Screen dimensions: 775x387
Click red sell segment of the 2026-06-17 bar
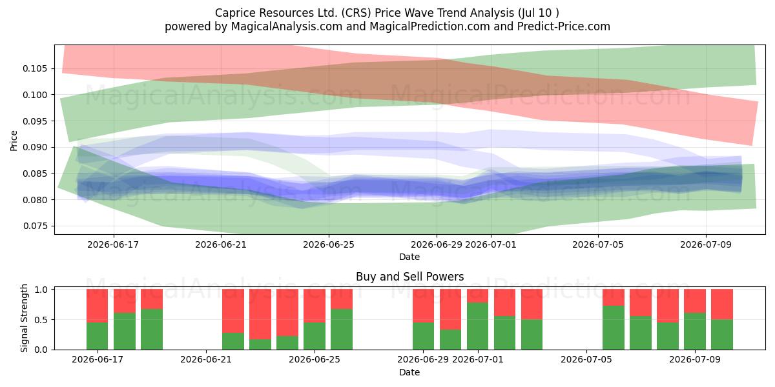coord(98,306)
